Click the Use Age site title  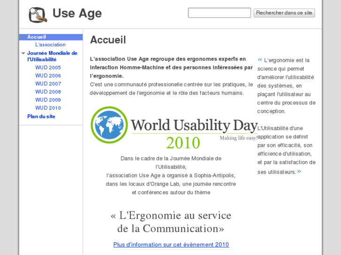[77, 14]
